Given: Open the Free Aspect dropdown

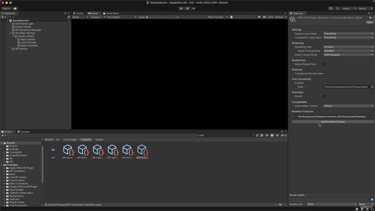Looking at the screenshot, I should tap(121, 17).
